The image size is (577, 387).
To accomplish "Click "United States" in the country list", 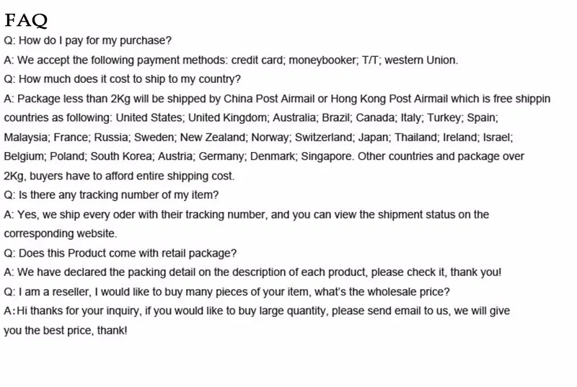I will click(149, 118).
